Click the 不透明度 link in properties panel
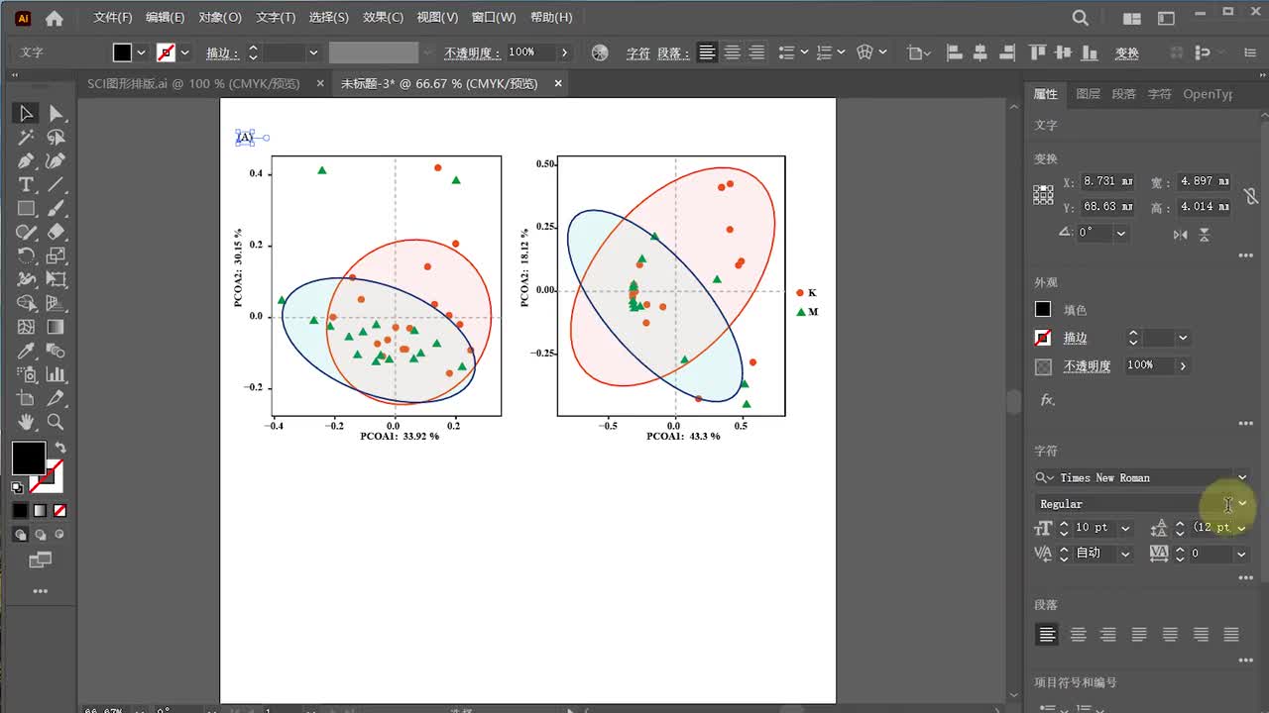 pos(1087,365)
